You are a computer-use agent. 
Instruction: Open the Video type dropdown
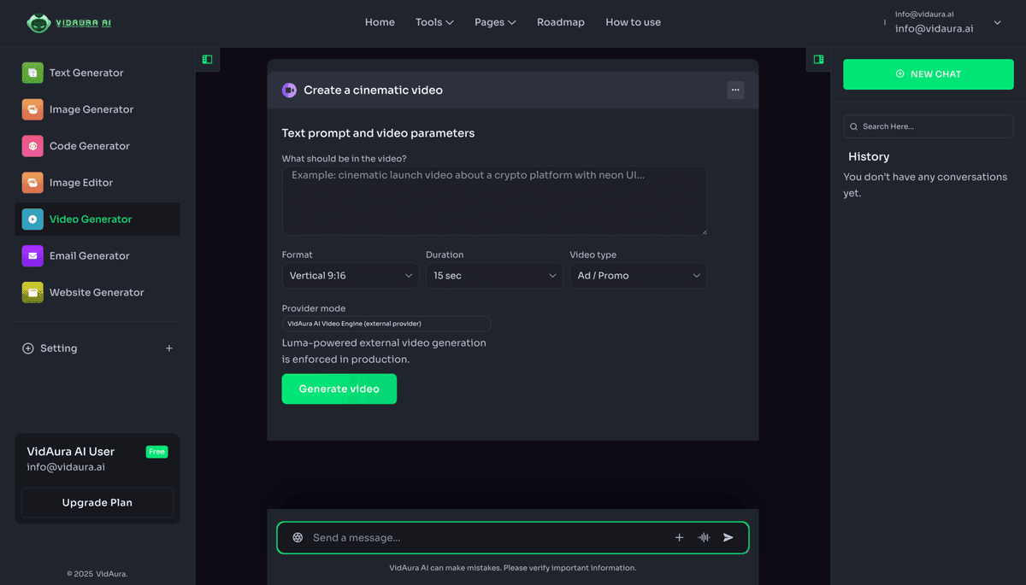pos(638,276)
